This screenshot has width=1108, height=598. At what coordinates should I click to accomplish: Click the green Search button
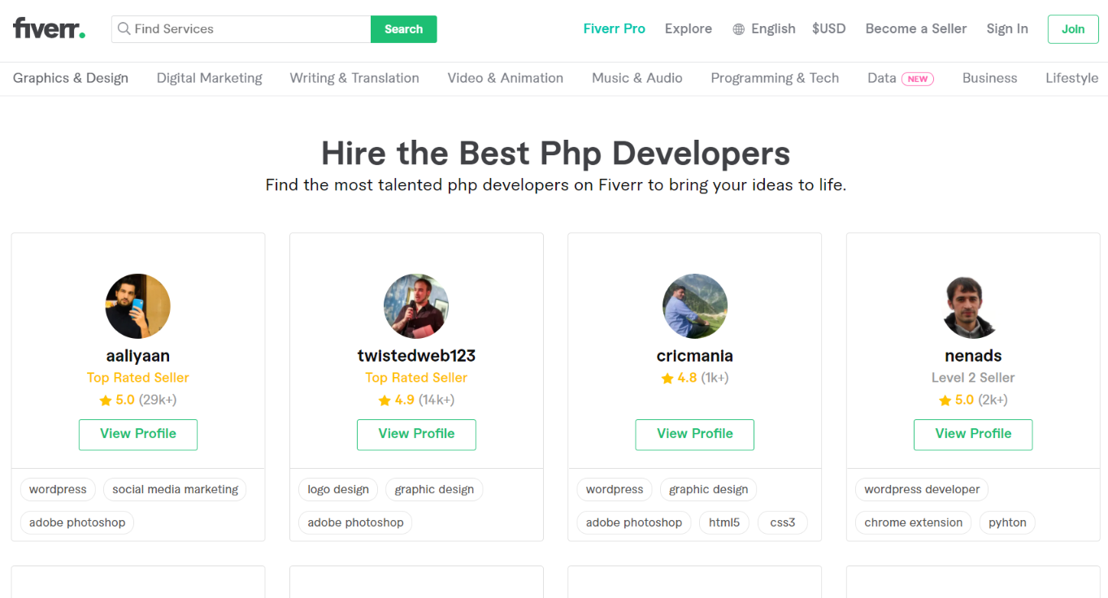coord(404,29)
